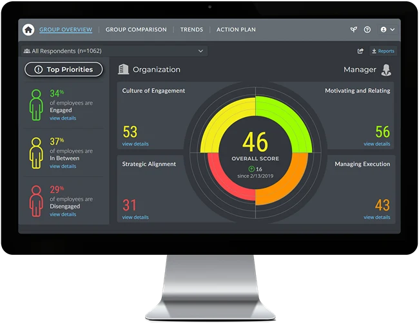This screenshot has width=419, height=323.
Task: View details for Culture of Engagement
Action: pos(135,144)
